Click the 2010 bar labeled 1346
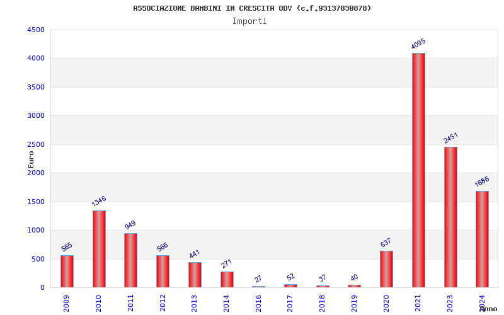This screenshot has width=504, height=315. (99, 249)
